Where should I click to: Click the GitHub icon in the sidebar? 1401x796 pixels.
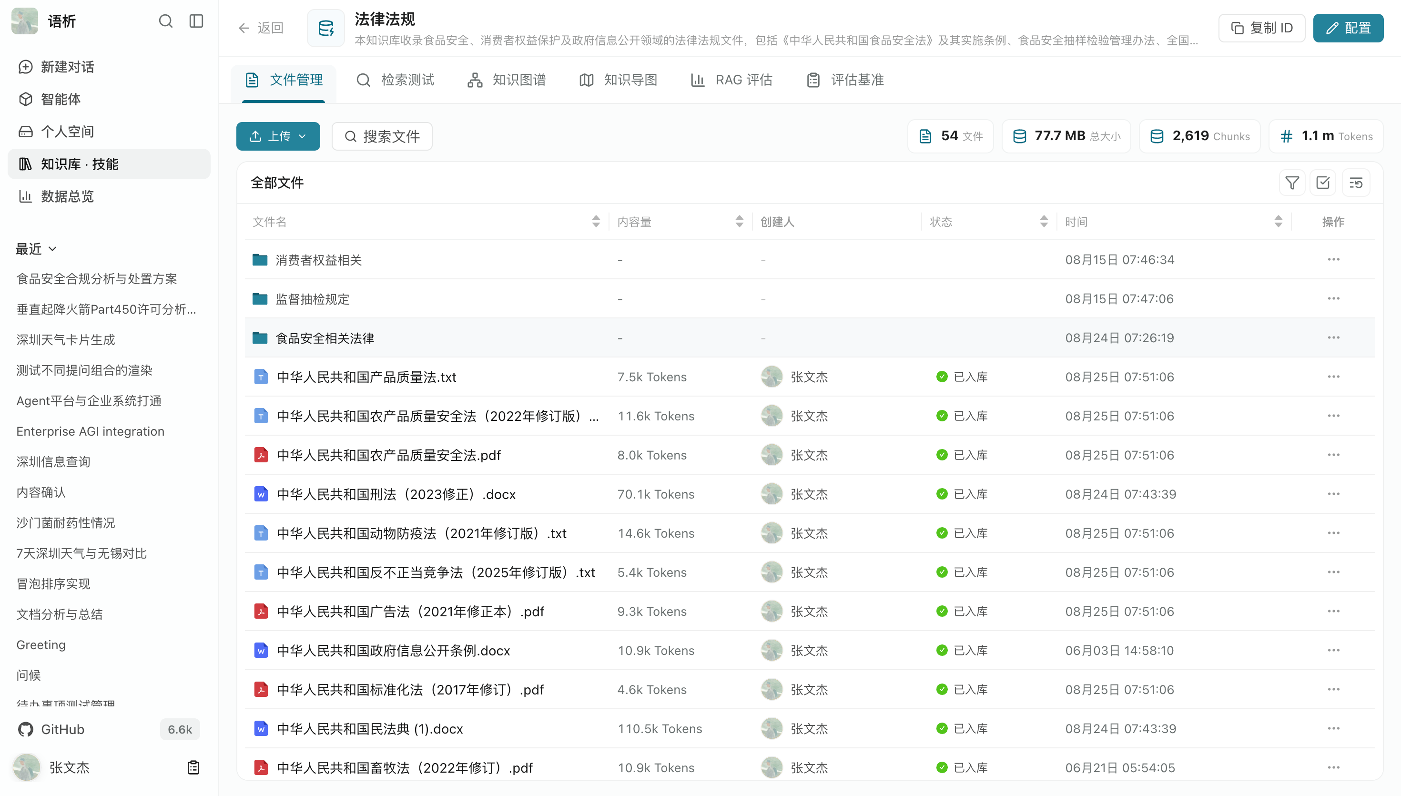pos(25,729)
